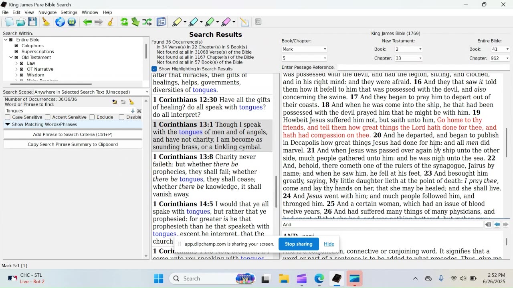This screenshot has height=288, width=513.
Task: Open the help question mark icon
Action: coord(72,22)
